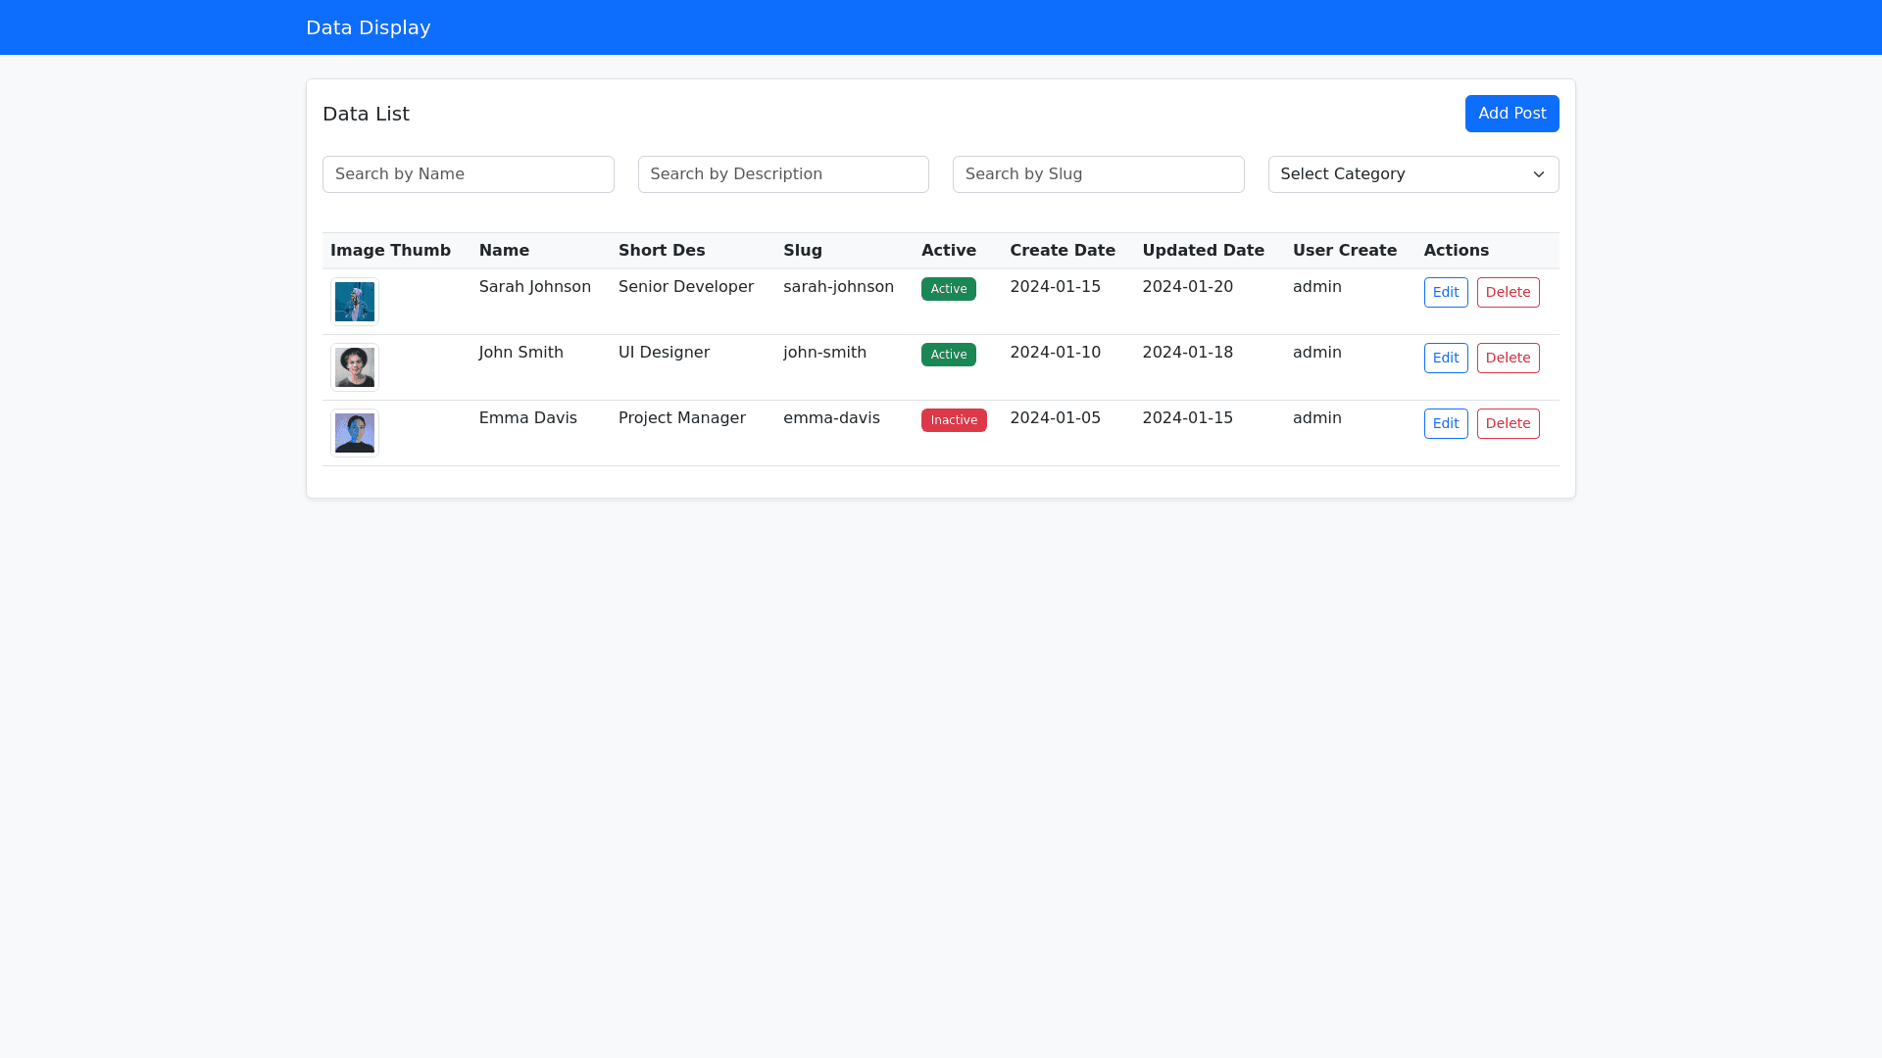Click the Data Display header title
This screenshot has height=1058, width=1882.
click(x=368, y=27)
